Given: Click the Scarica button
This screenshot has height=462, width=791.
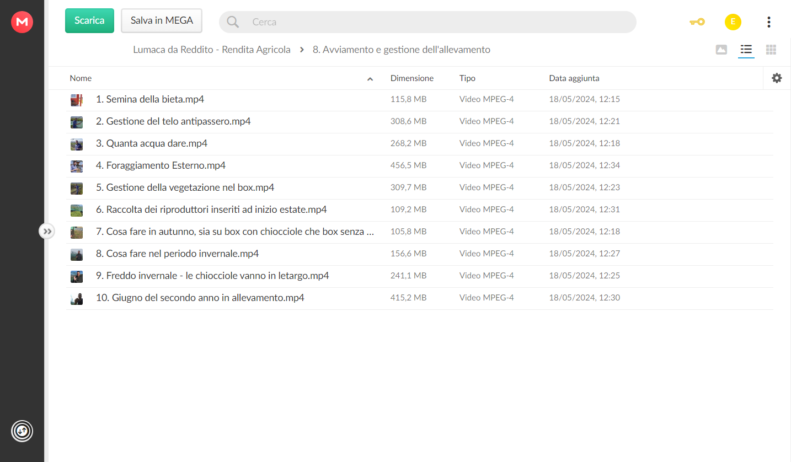Looking at the screenshot, I should coord(89,20).
